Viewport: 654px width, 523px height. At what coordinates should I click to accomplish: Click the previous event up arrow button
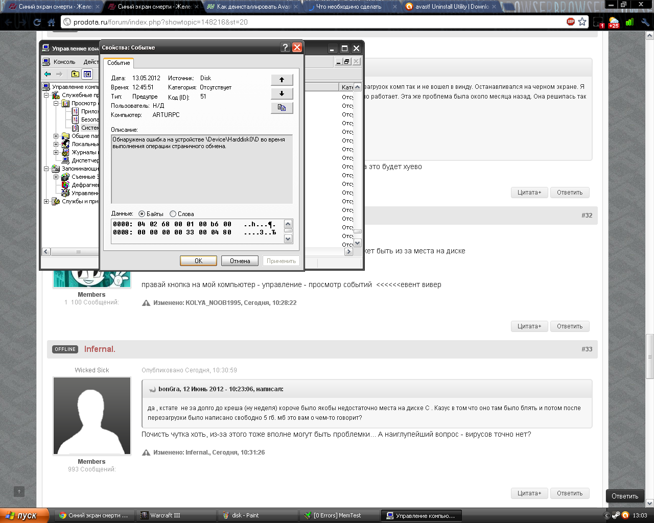(x=282, y=80)
